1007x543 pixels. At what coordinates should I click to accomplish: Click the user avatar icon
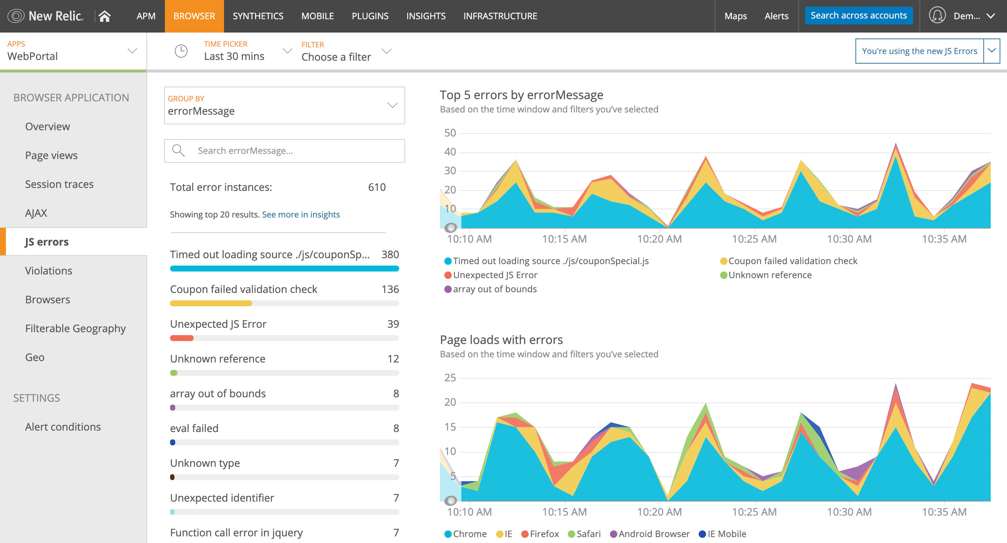[937, 16]
